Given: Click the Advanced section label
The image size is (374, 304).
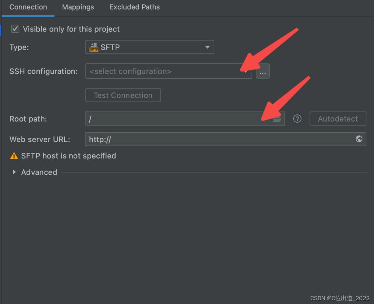Looking at the screenshot, I should pos(39,172).
